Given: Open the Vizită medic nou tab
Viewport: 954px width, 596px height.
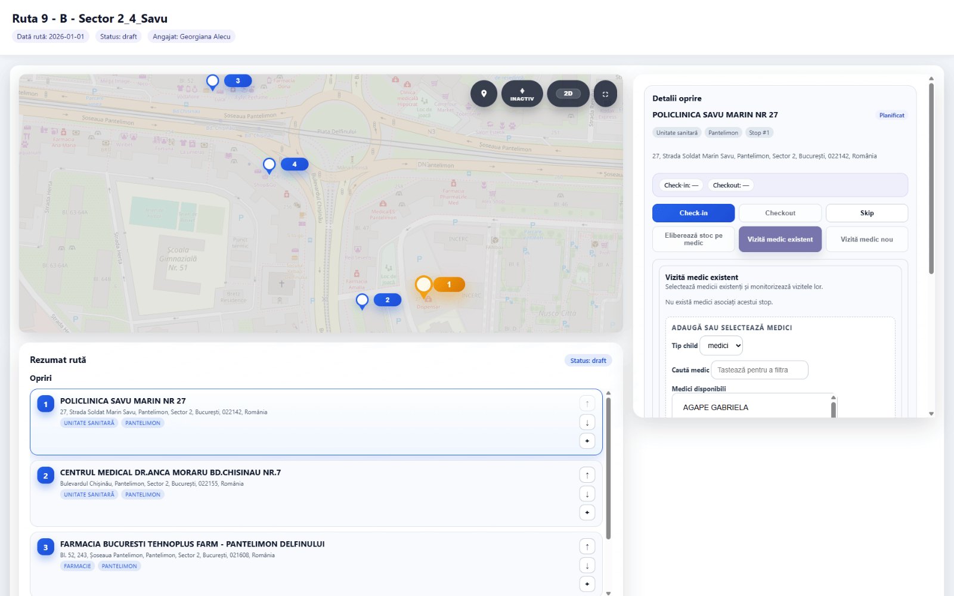Looking at the screenshot, I should [867, 239].
